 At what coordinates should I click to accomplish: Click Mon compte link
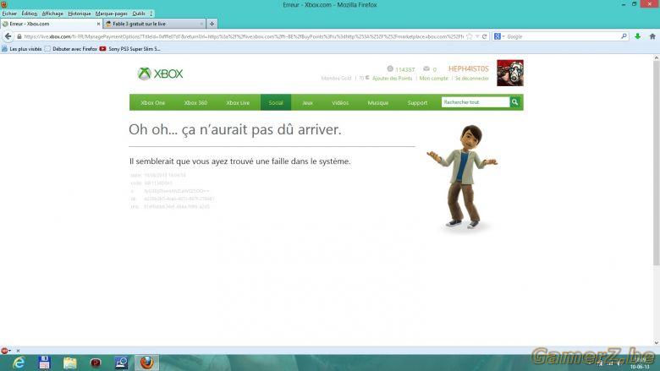[433, 78]
